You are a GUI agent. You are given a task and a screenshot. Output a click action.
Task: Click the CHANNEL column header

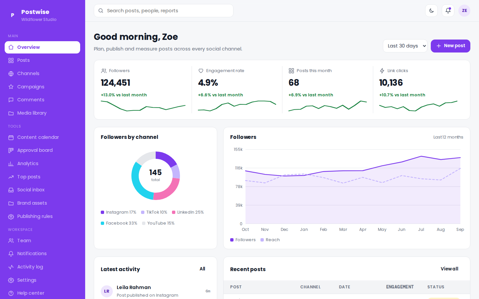[x=310, y=287]
